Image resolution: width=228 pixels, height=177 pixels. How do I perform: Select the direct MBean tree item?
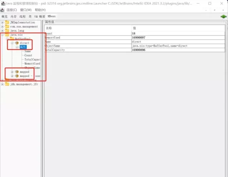(24, 43)
